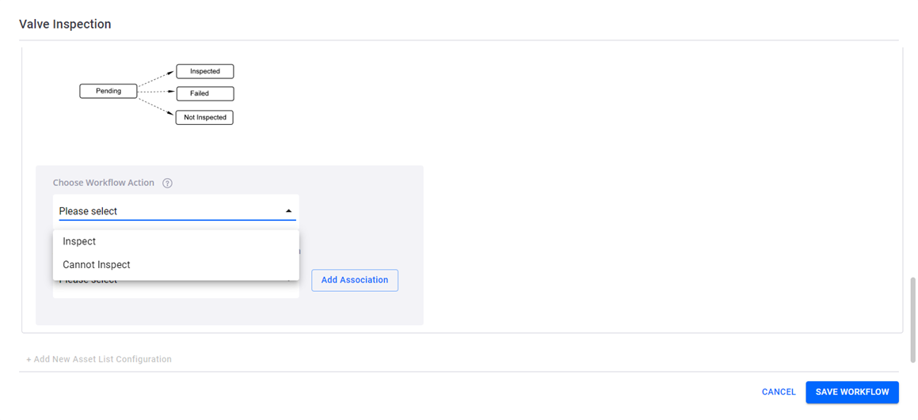
Task: Save the workflow
Action: (851, 392)
